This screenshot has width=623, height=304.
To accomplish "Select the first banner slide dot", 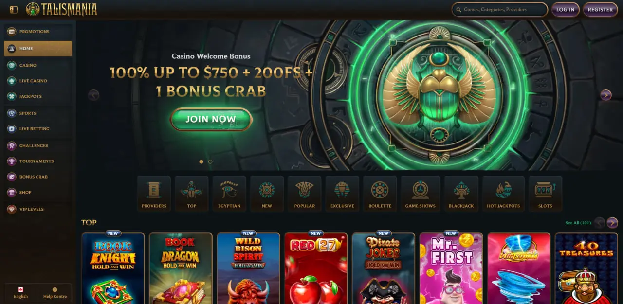I will click(202, 161).
